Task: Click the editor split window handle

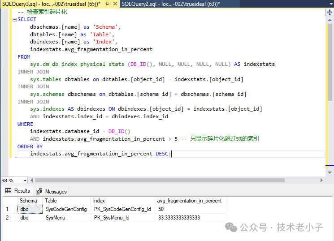Action: 330,13
